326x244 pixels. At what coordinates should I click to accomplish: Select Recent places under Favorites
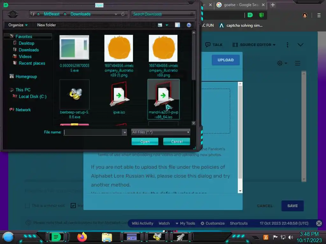[x=32, y=63]
